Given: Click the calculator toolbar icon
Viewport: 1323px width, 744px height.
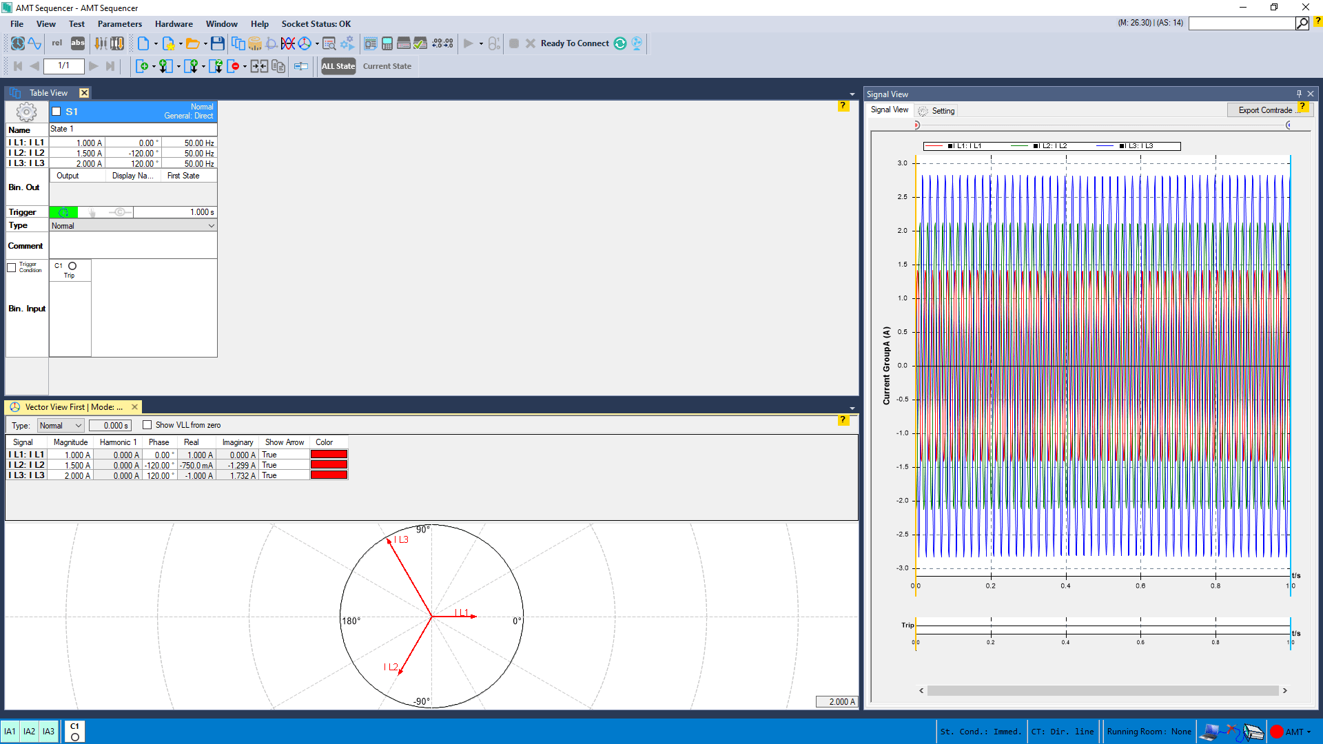Looking at the screenshot, I should click(387, 43).
